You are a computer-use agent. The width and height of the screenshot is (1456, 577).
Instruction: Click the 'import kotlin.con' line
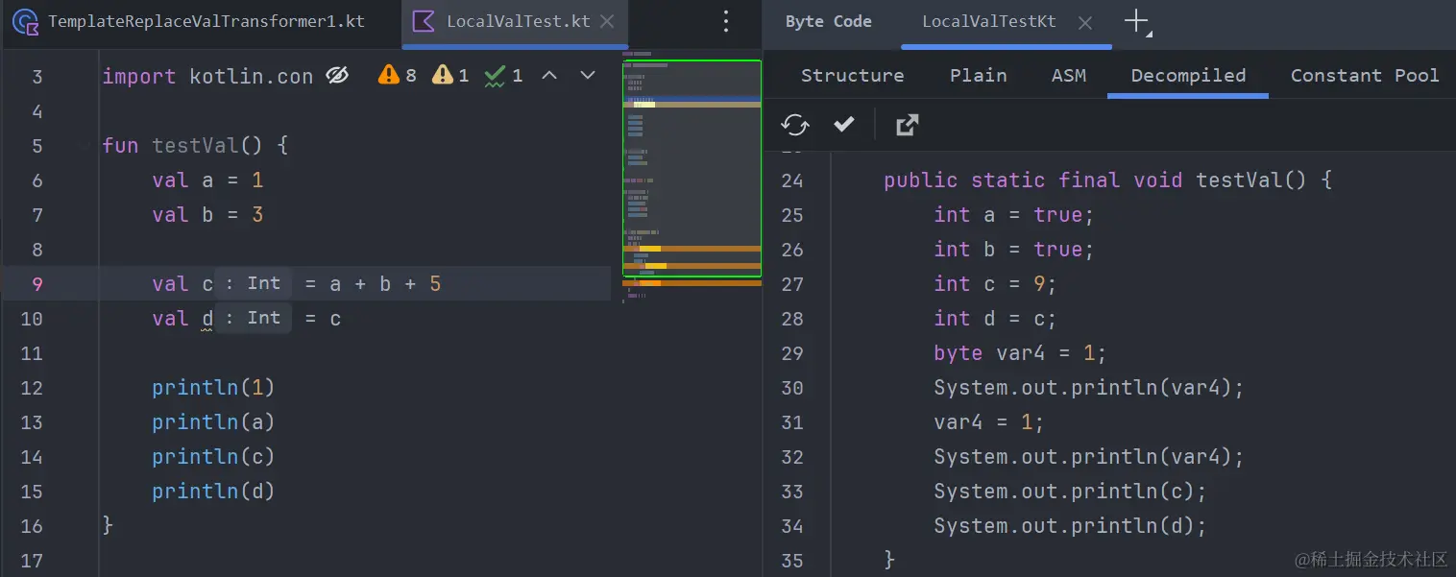(x=207, y=76)
